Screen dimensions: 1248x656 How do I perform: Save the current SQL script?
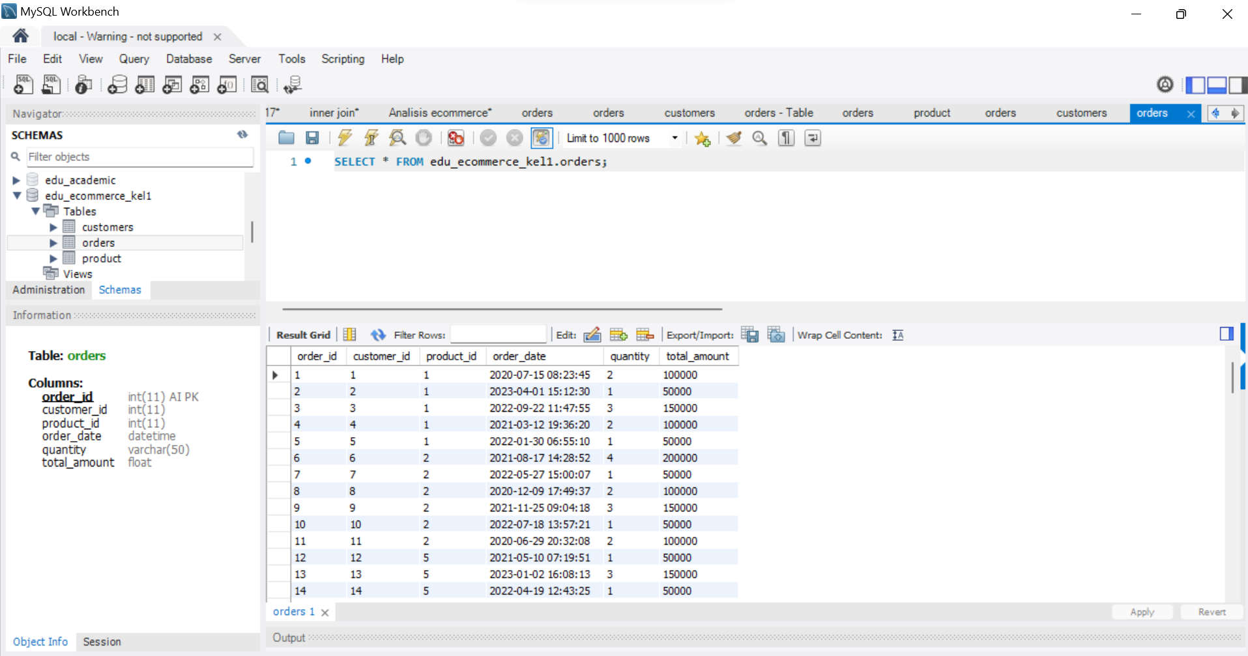312,137
